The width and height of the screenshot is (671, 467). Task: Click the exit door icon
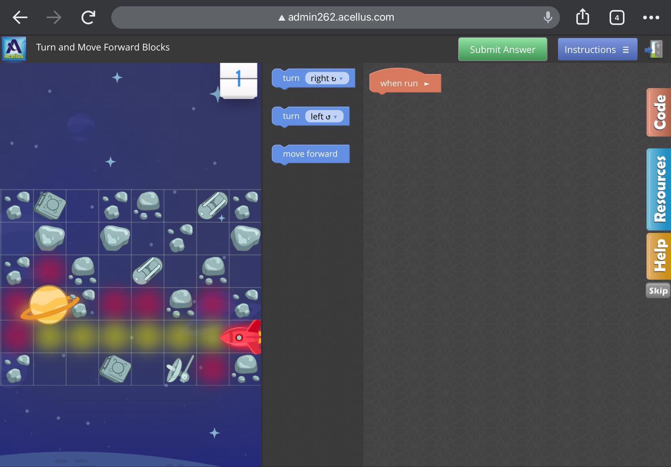[x=654, y=49]
